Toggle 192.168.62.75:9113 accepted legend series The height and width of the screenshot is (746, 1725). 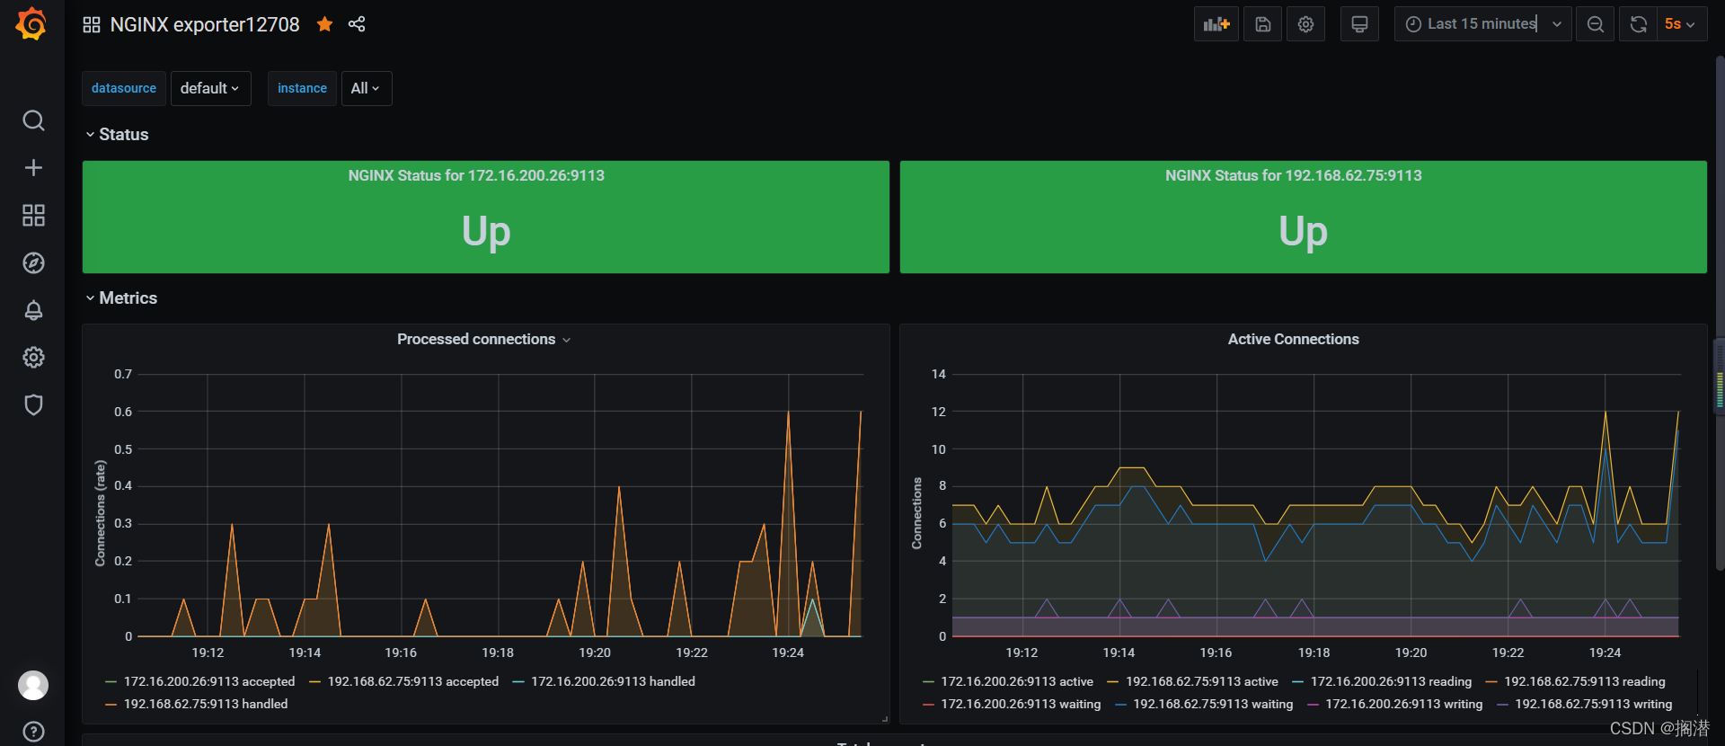[413, 681]
